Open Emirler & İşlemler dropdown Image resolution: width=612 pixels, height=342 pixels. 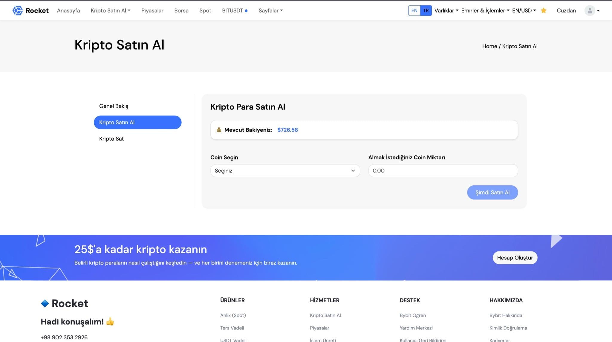pos(485,10)
